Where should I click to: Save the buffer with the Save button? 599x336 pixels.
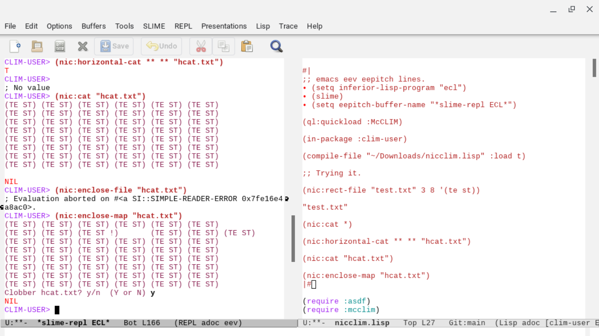click(x=114, y=46)
